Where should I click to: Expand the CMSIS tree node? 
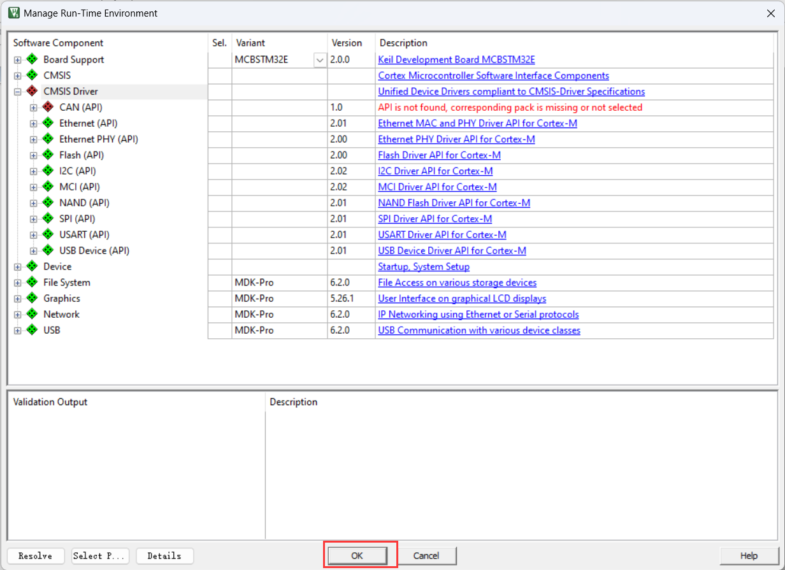[17, 76]
